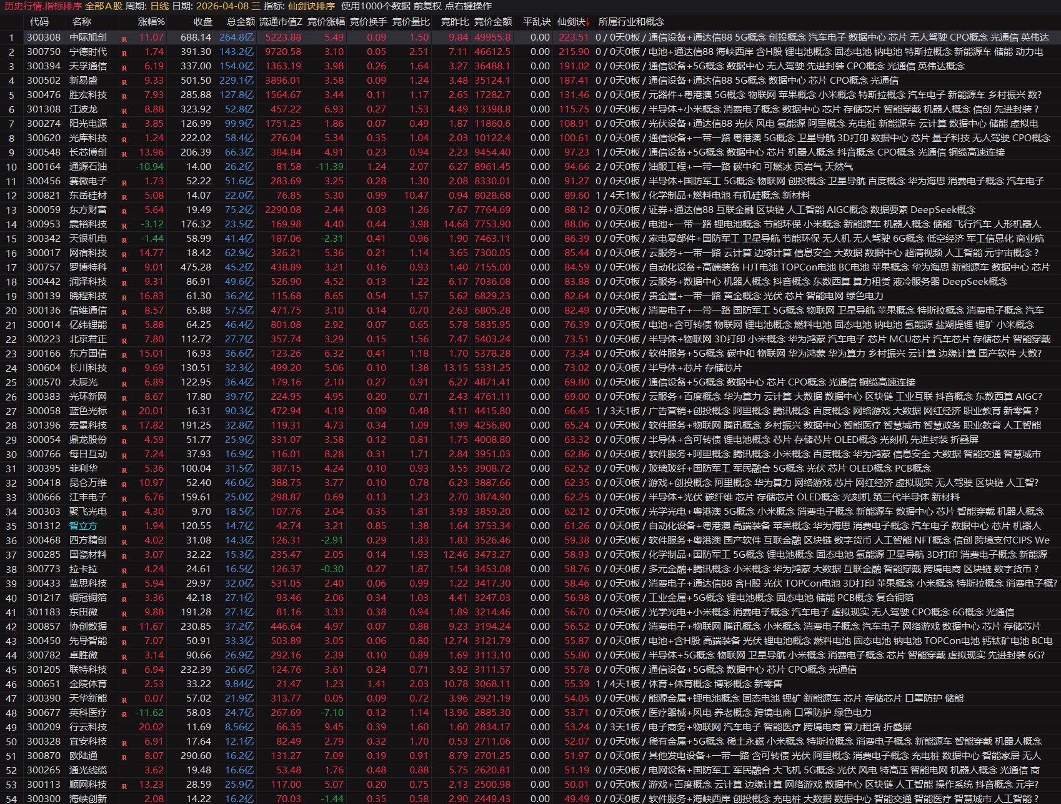Click the R icon in the 胜宏科技 row
Screen dimensions: 1061x804
124,96
